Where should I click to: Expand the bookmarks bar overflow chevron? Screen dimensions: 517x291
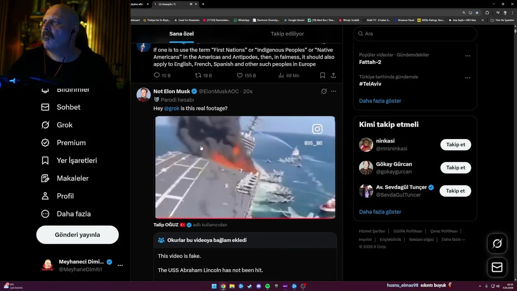pos(482,20)
